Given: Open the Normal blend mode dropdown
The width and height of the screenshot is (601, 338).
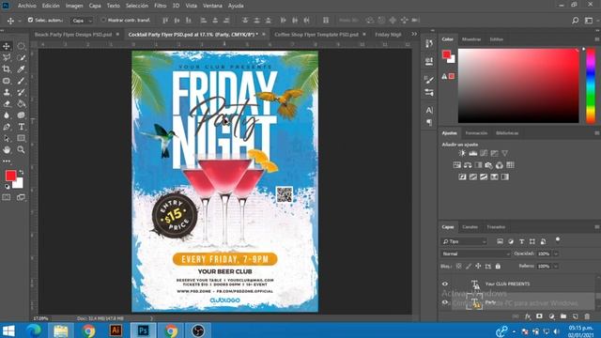Looking at the screenshot, I should [x=476, y=253].
